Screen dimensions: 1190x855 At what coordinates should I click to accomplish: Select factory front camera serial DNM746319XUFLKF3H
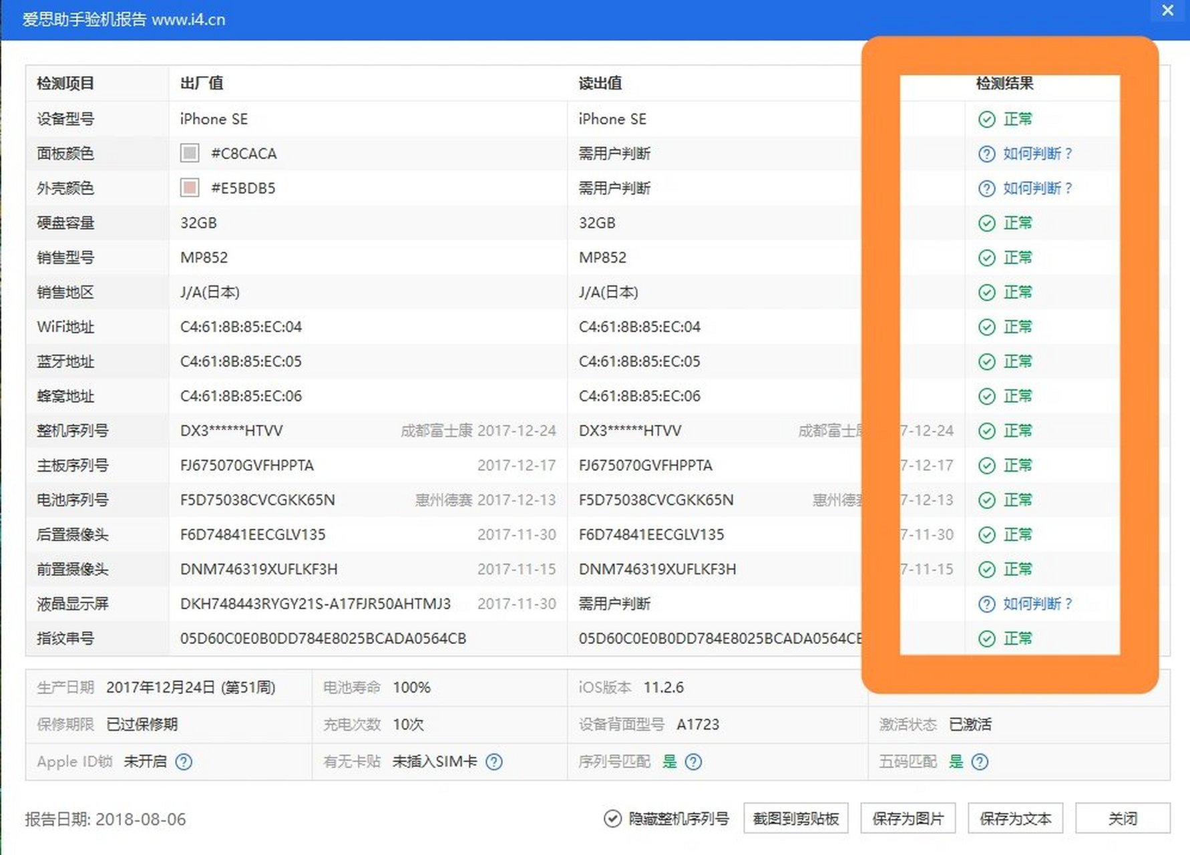pyautogui.click(x=259, y=570)
